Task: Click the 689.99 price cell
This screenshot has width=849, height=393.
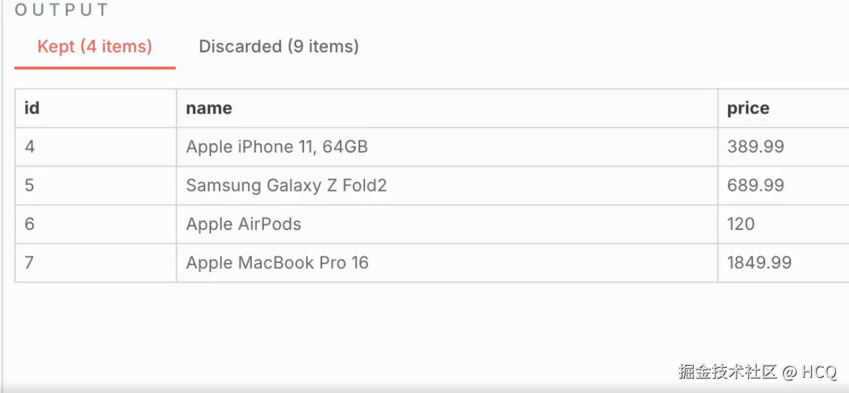Action: tap(784, 186)
